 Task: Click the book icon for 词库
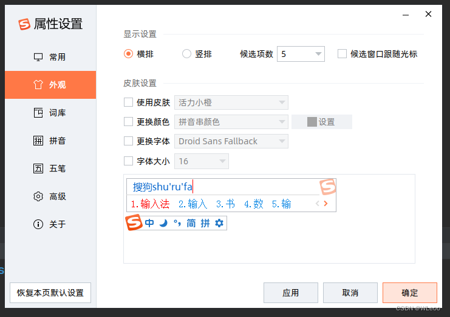(38, 113)
